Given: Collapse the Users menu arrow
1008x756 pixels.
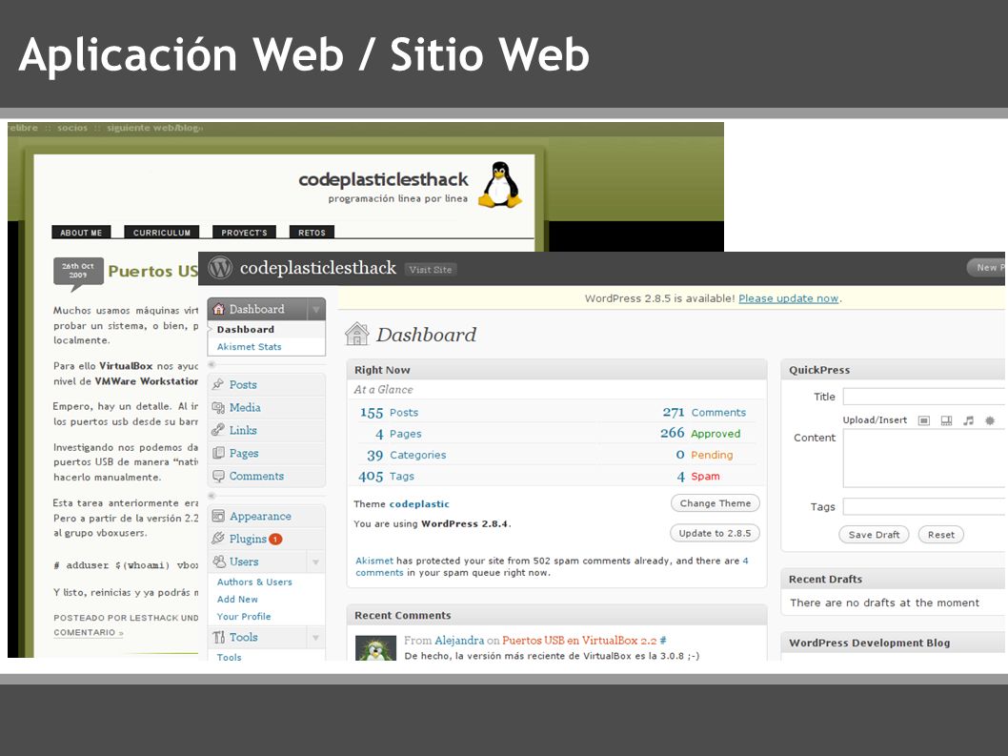Looking at the screenshot, I should [x=315, y=562].
